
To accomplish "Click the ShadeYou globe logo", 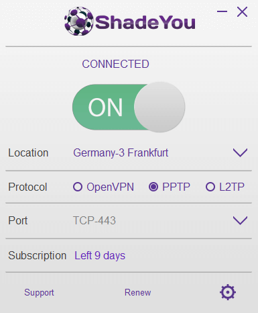I will (x=79, y=21).
